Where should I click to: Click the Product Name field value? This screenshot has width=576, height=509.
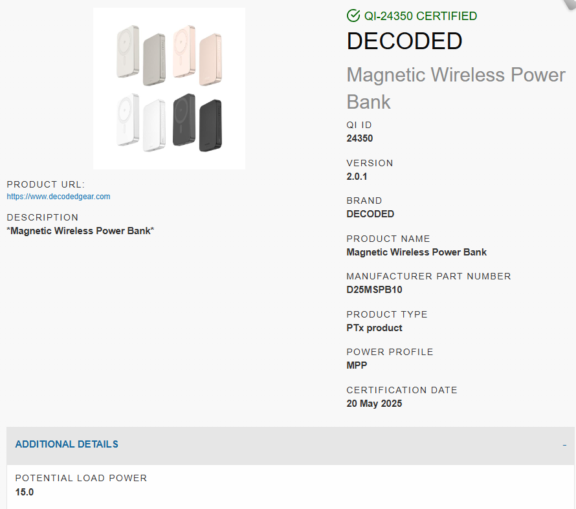(x=416, y=252)
